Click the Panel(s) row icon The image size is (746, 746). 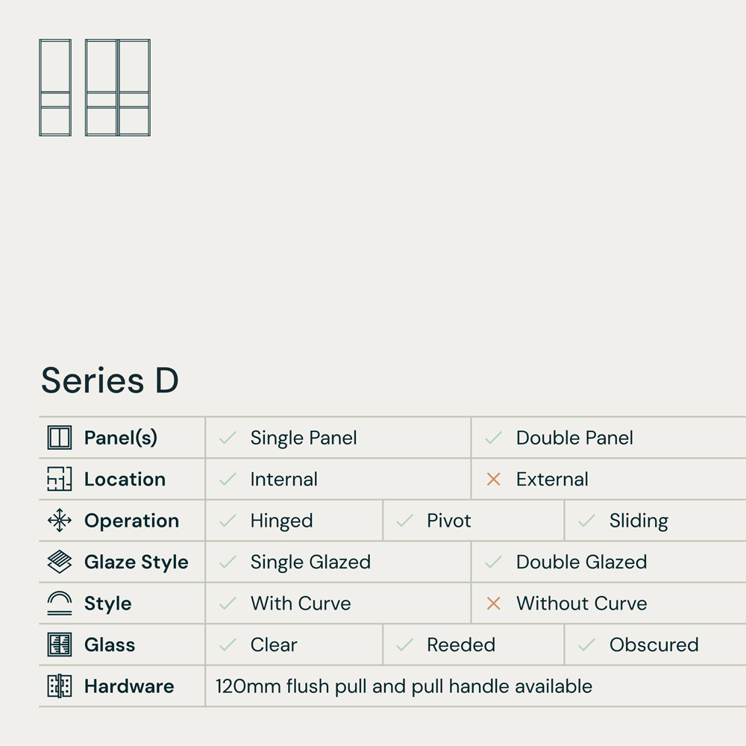(60, 438)
